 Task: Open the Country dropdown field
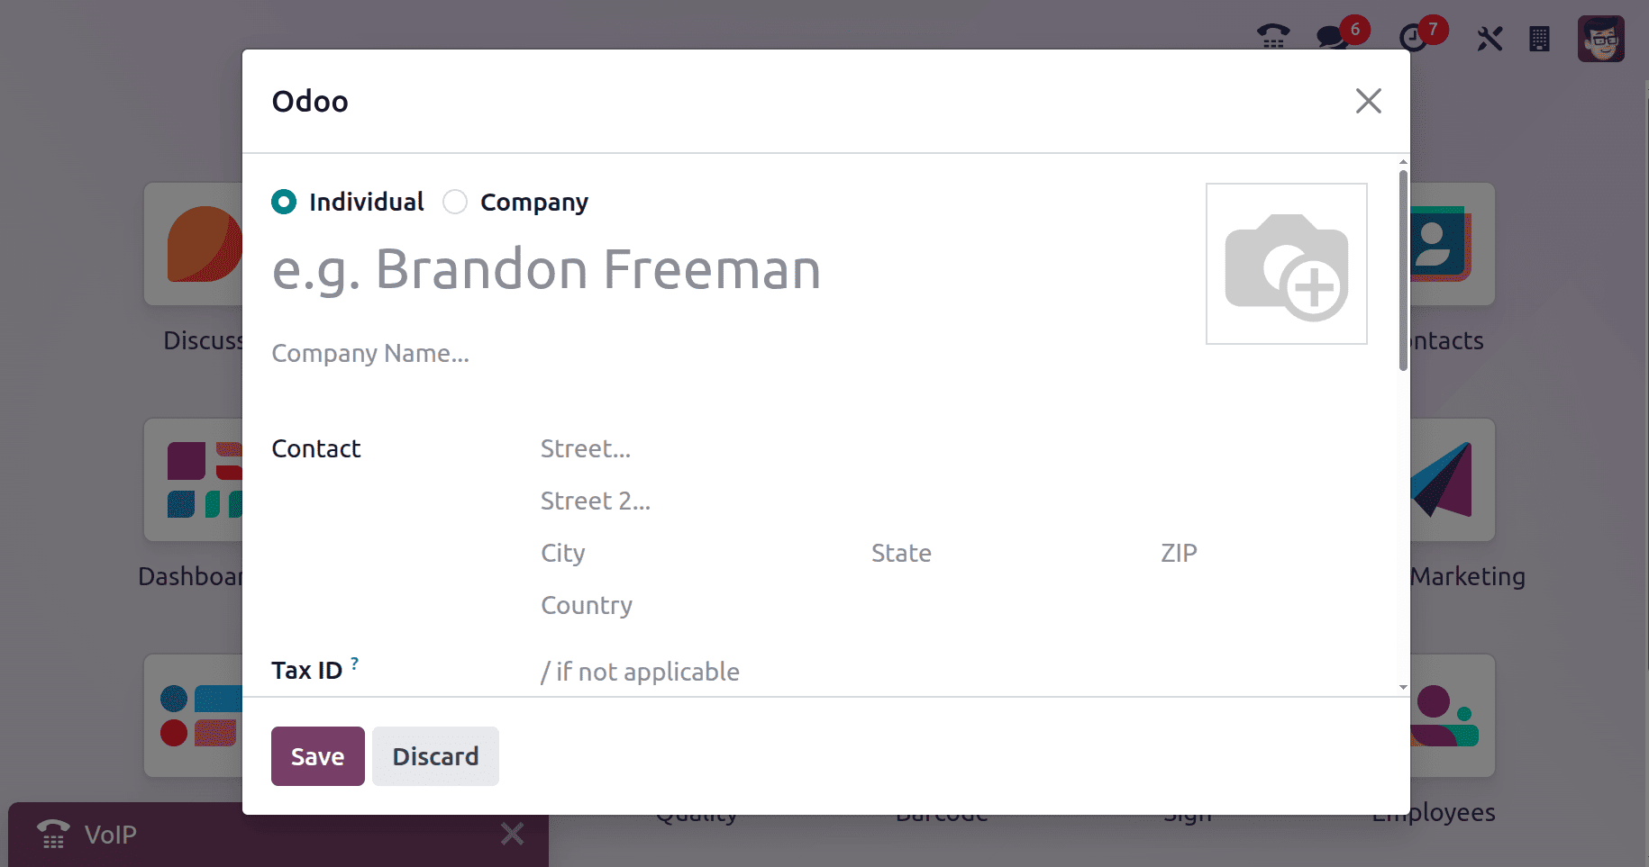coord(811,605)
